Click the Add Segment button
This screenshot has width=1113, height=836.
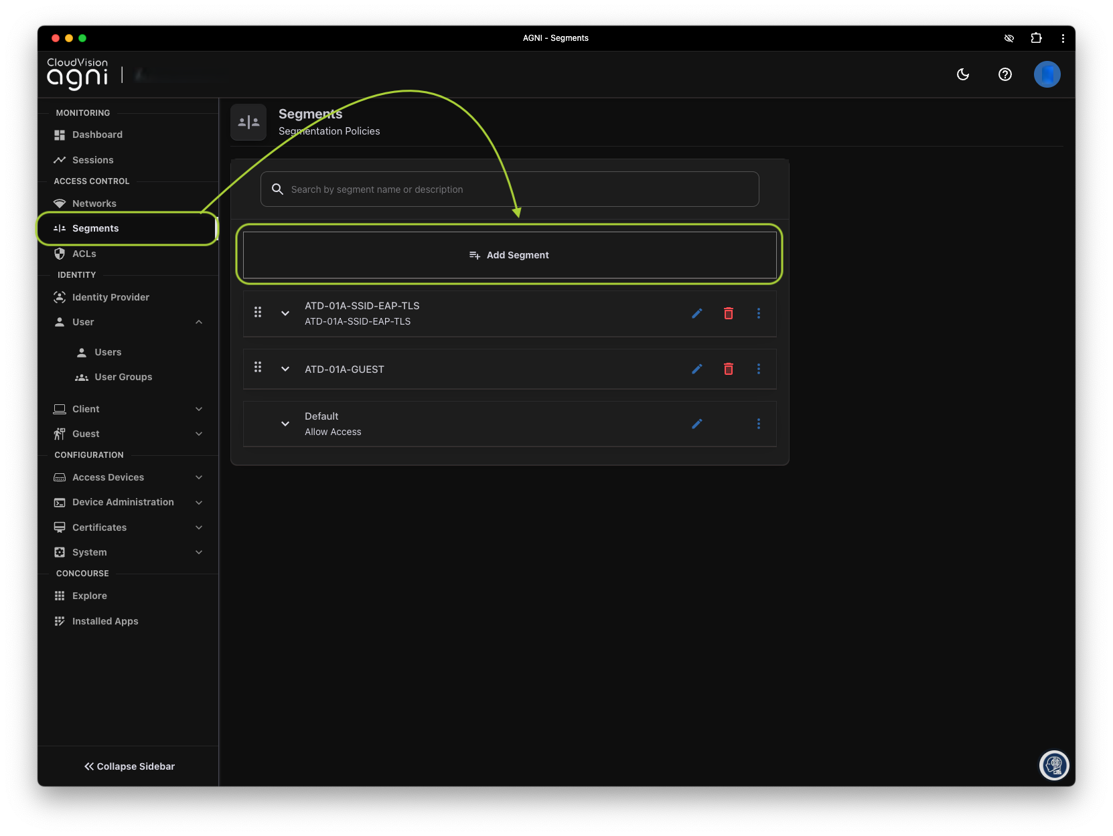point(509,255)
